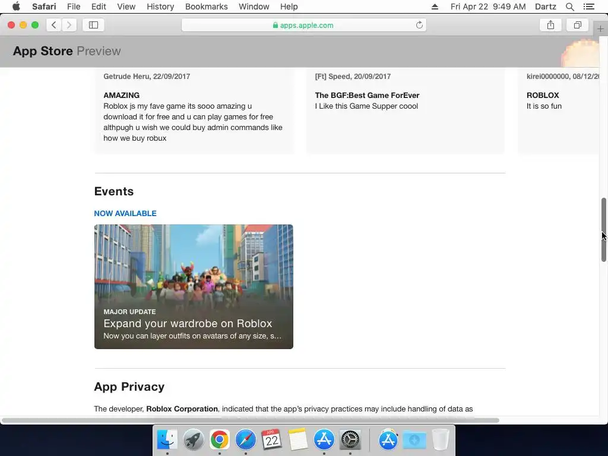Open the Share menu icon
Viewport: 608px width, 456px height.
point(550,25)
